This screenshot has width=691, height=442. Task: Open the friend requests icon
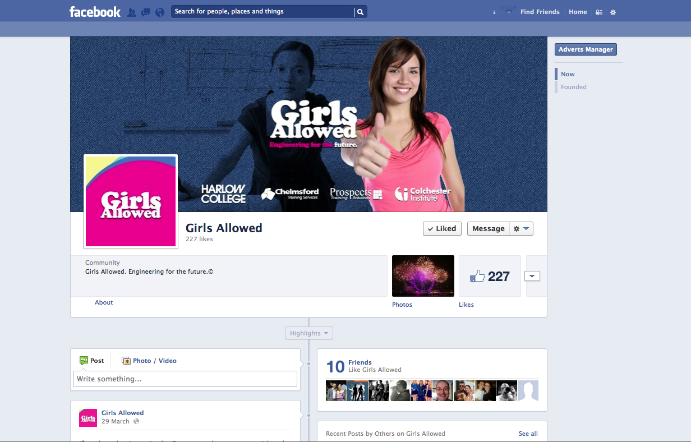coord(132,12)
